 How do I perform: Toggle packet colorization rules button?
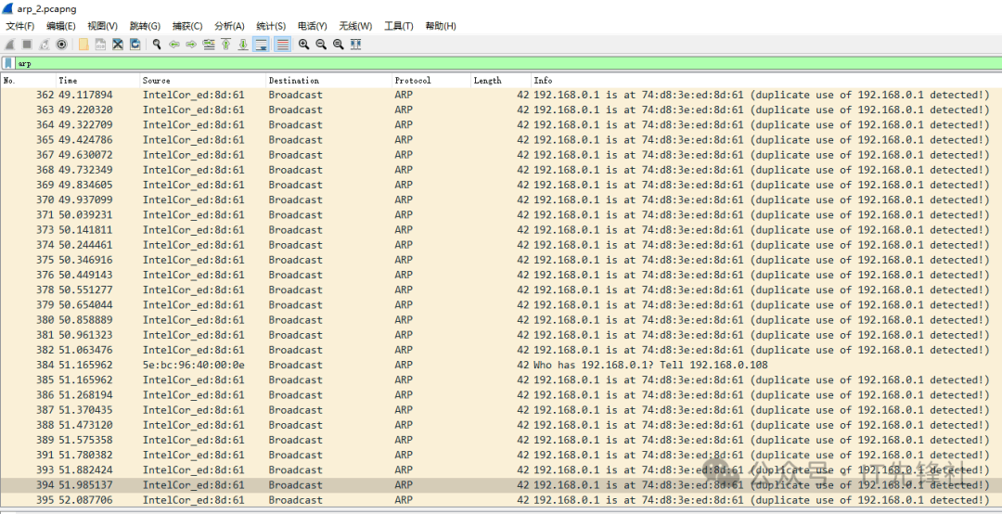[x=282, y=44]
